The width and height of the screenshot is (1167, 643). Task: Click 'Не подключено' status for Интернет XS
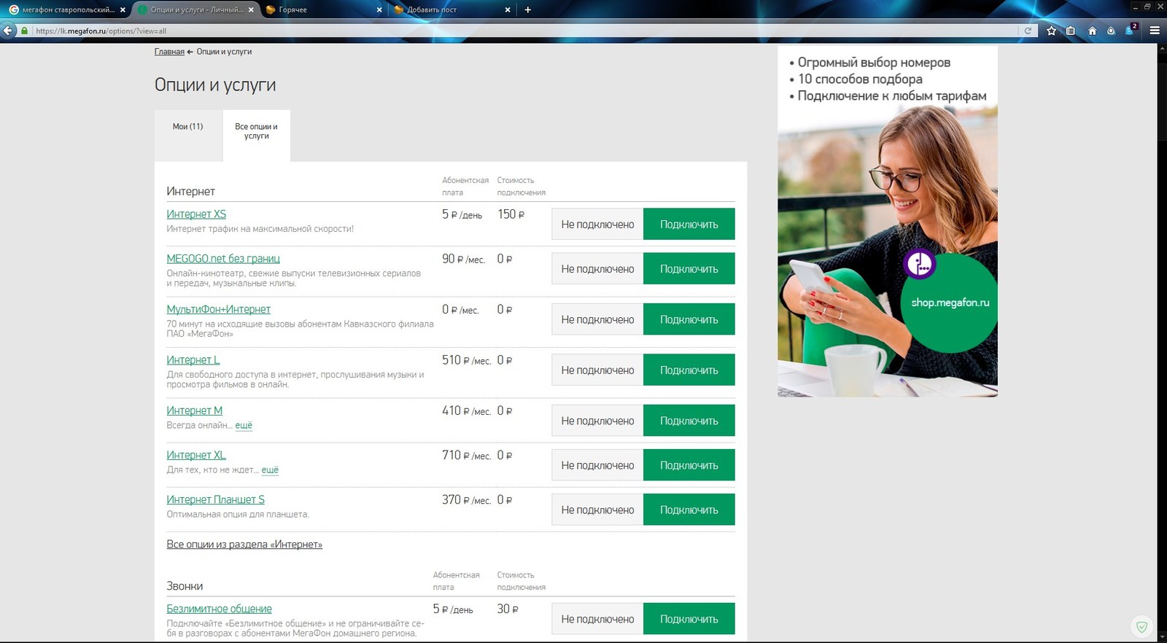[x=597, y=225]
